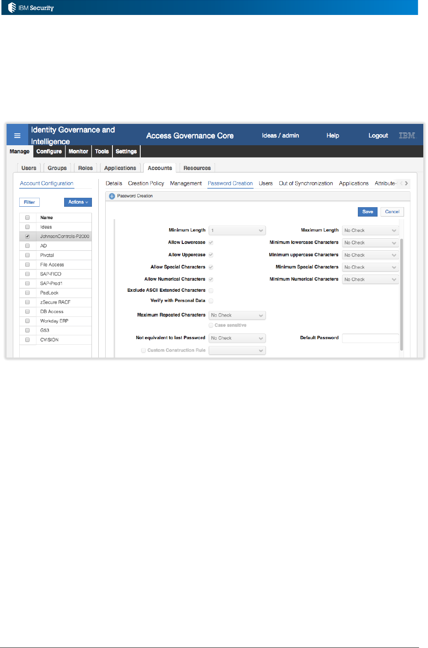Screen dimensions: 428x648
Task: Click the Logout link
Action: coord(378,135)
